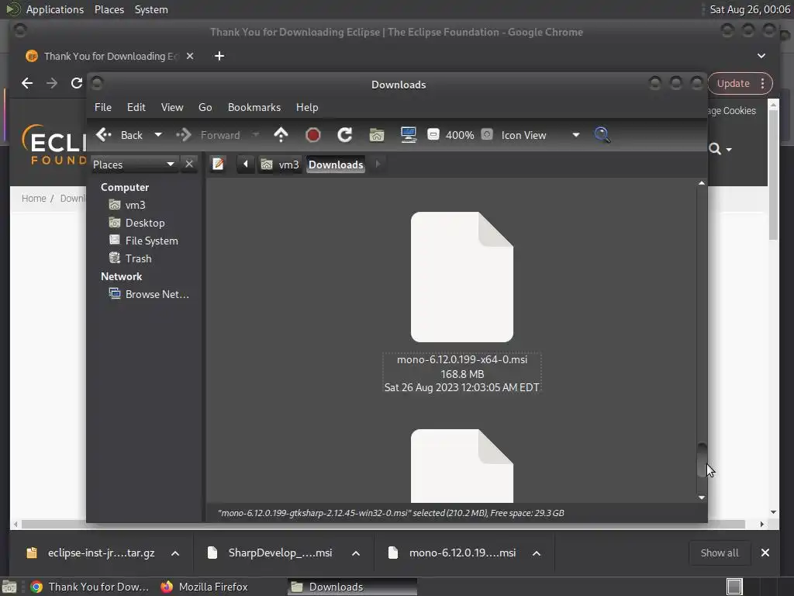Select Downloads path bar button
The height and width of the screenshot is (596, 794).
[x=336, y=165]
